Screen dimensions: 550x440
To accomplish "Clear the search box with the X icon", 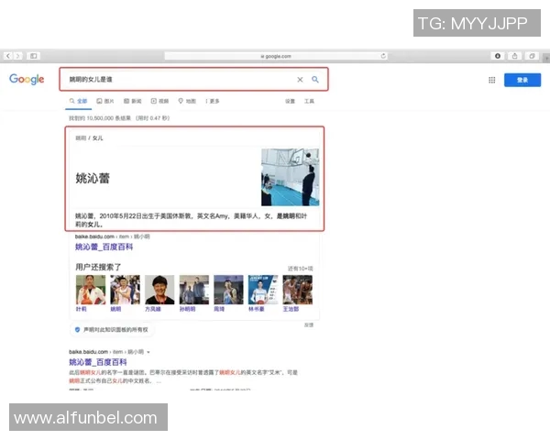I will (300, 80).
